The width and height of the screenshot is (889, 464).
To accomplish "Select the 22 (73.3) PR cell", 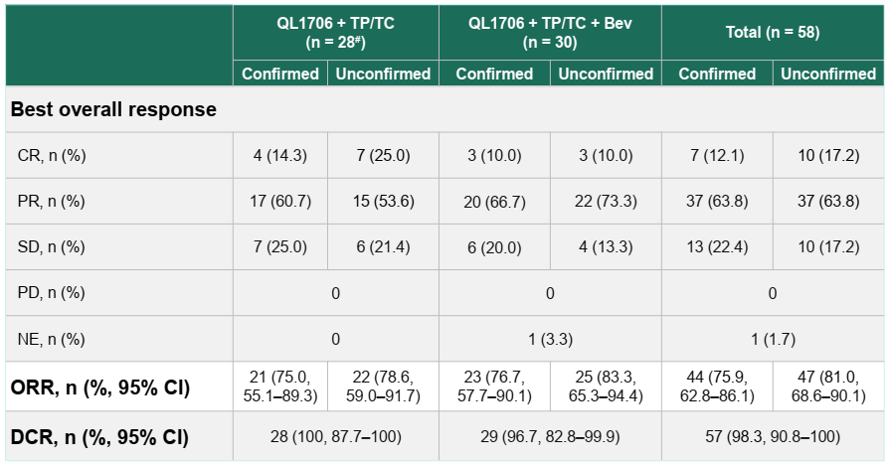I will pos(606,202).
